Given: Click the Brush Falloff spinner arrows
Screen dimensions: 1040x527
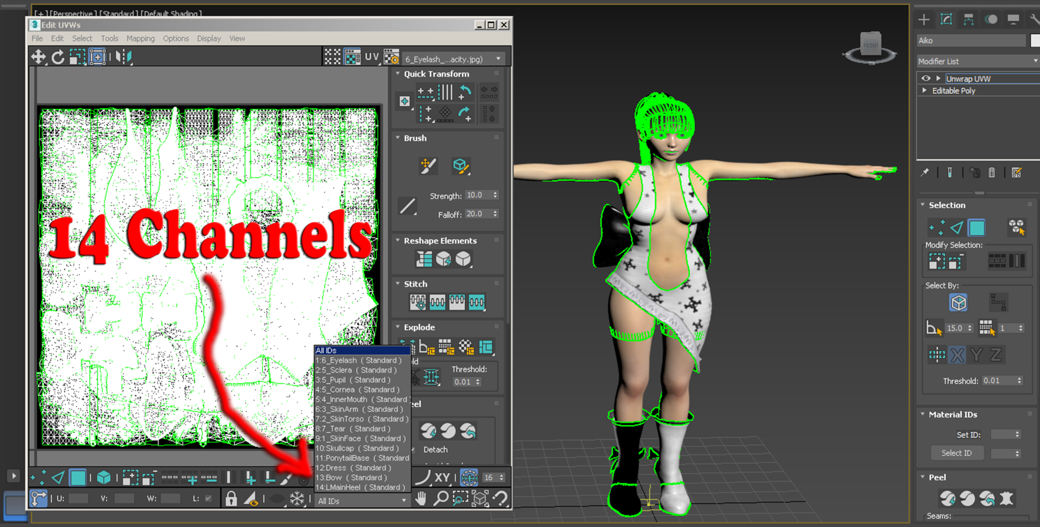Looking at the screenshot, I should tap(495, 213).
